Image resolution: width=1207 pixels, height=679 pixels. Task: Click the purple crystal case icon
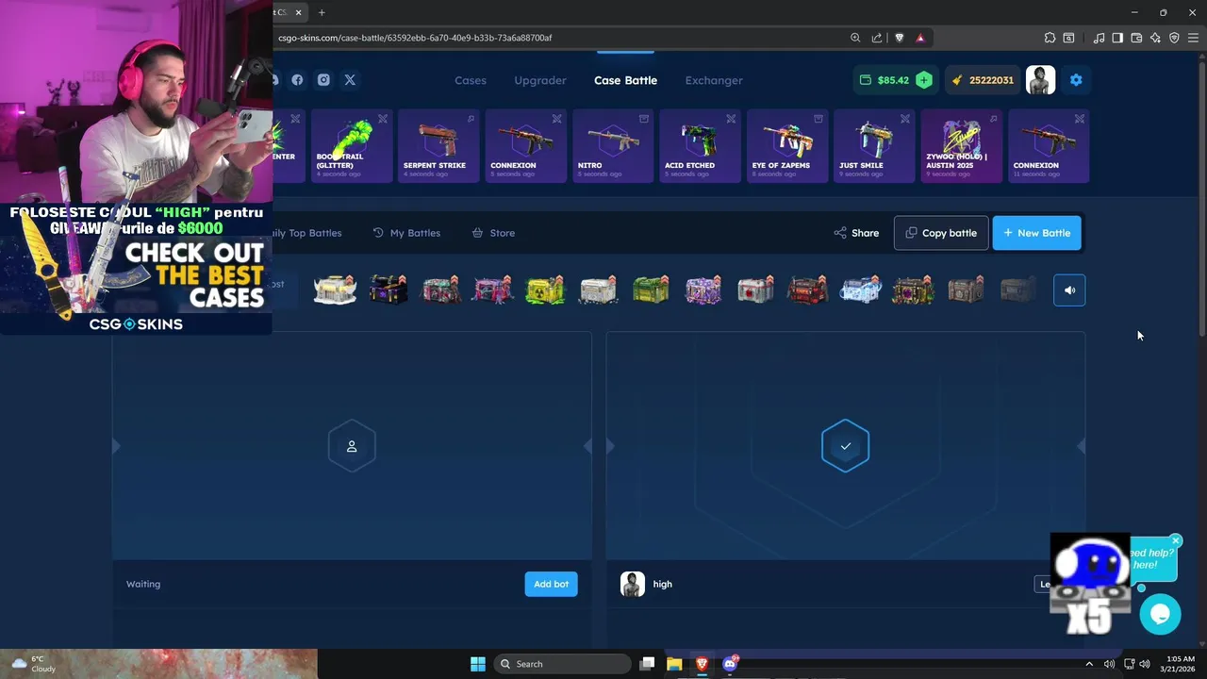point(703,290)
